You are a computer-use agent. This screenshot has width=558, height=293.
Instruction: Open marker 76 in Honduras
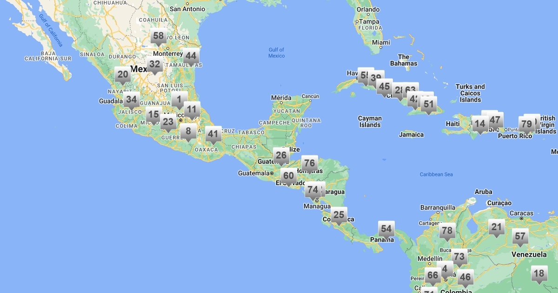[x=310, y=164]
